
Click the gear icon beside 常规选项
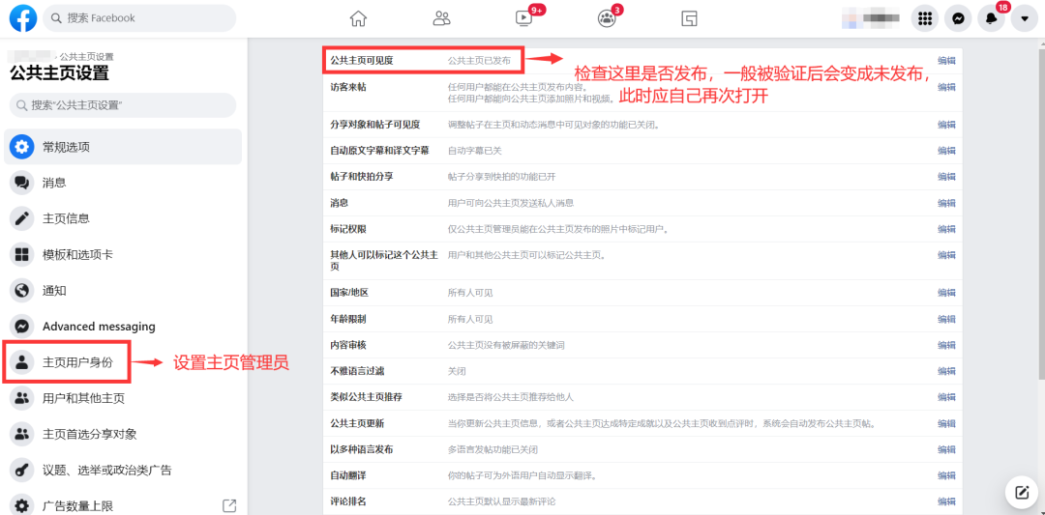point(22,146)
